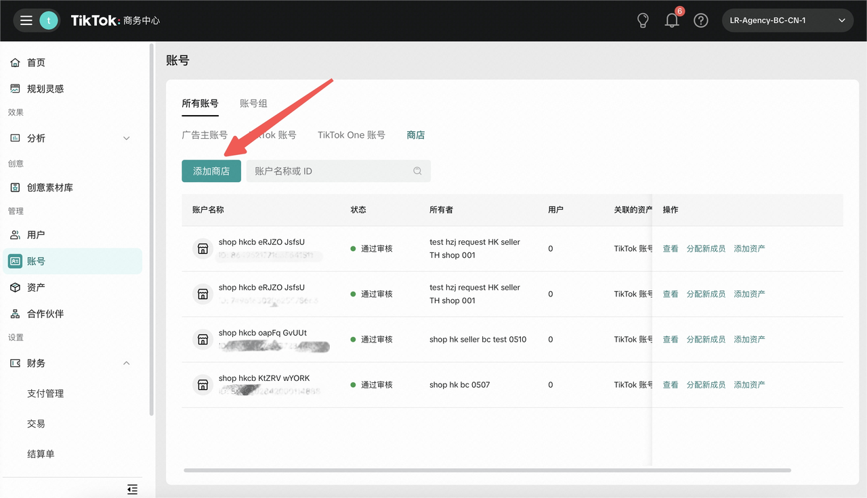The height and width of the screenshot is (498, 867).
Task: Open notifications bell with badge
Action: click(673, 20)
